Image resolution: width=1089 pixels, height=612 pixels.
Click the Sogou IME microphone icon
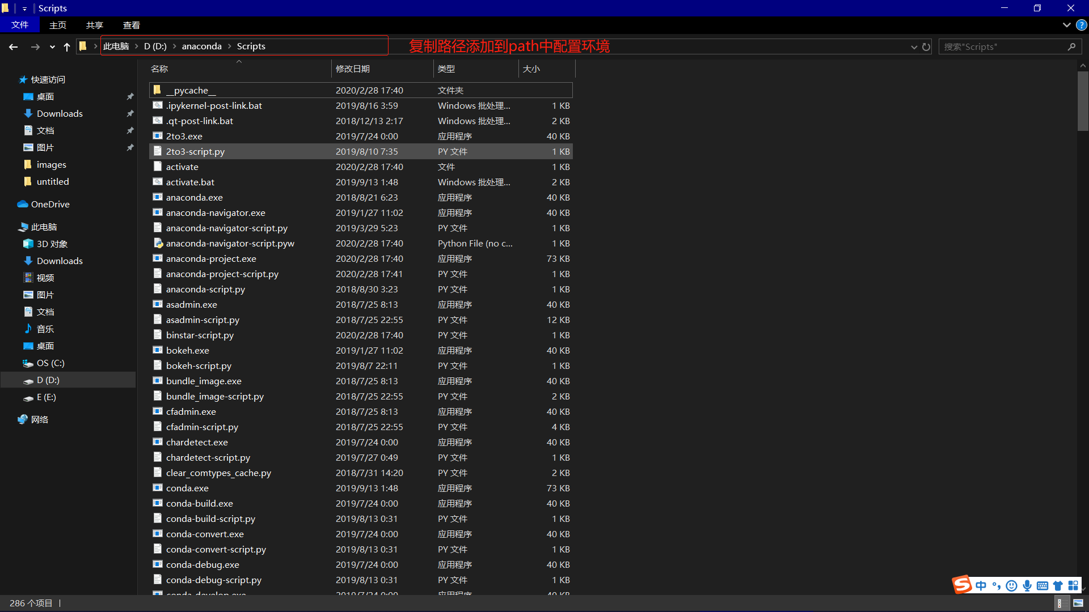[x=1027, y=585]
